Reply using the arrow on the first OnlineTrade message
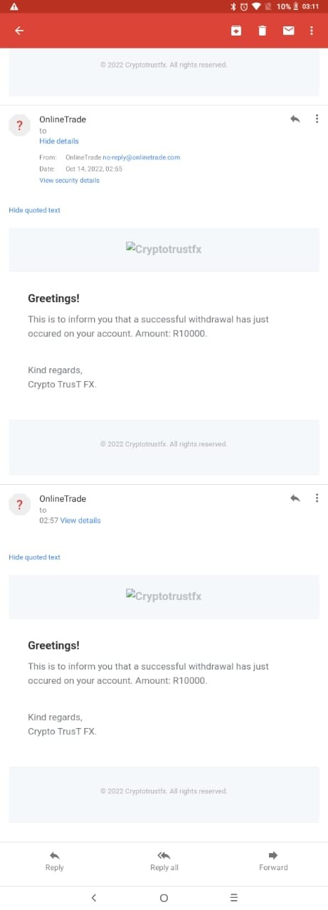The height and width of the screenshot is (910, 328). (295, 119)
